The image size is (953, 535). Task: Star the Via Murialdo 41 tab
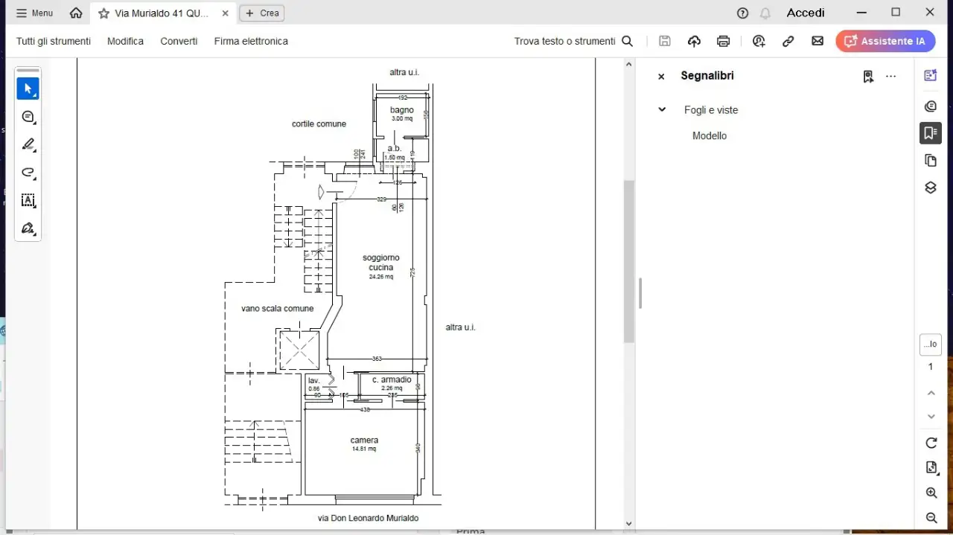tap(103, 13)
